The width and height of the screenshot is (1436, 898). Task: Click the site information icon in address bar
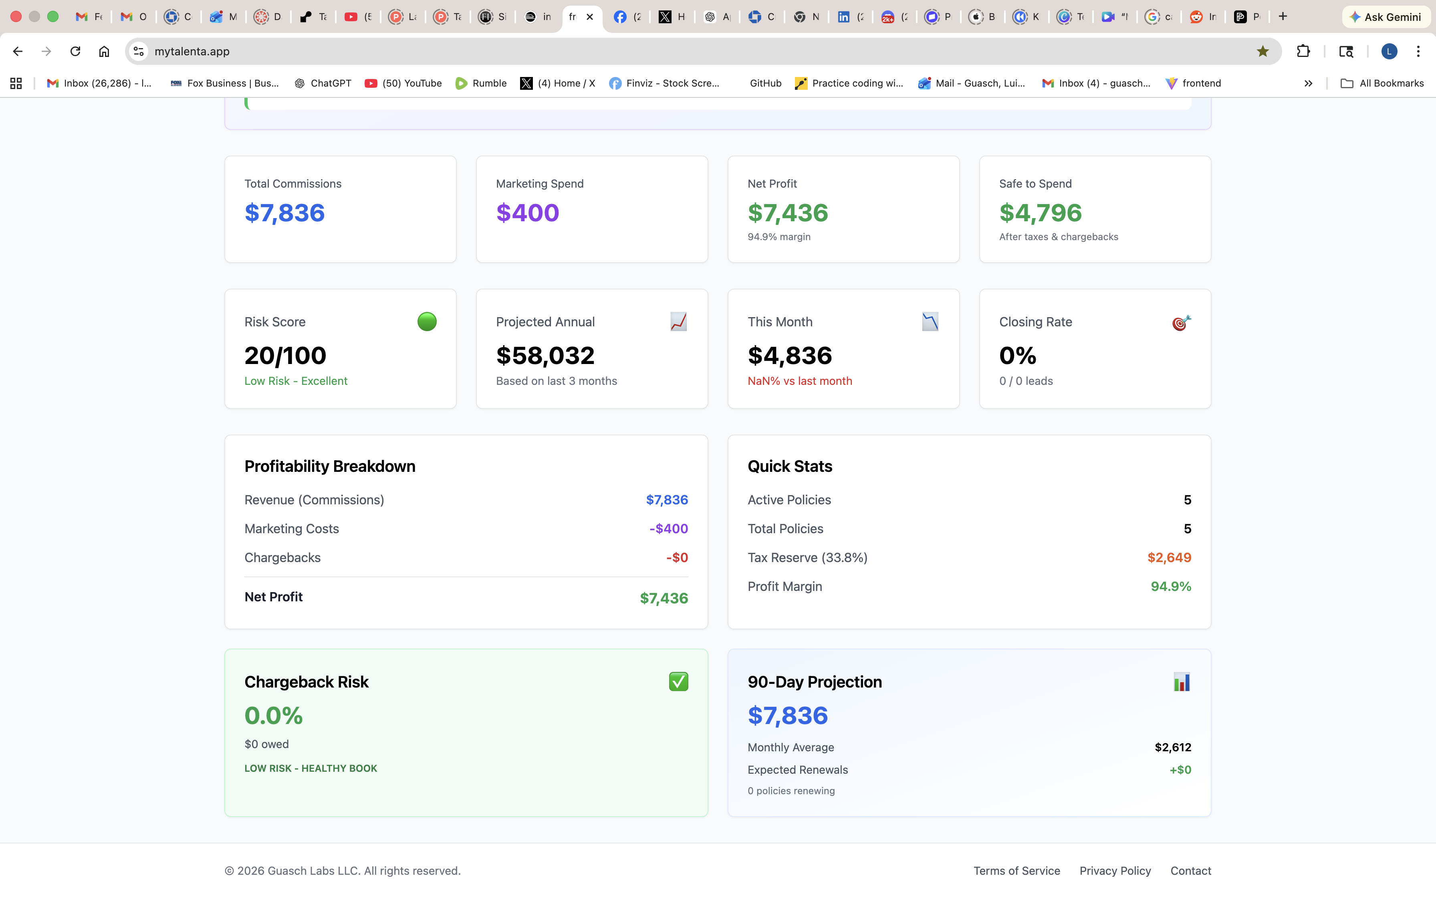[x=139, y=52]
